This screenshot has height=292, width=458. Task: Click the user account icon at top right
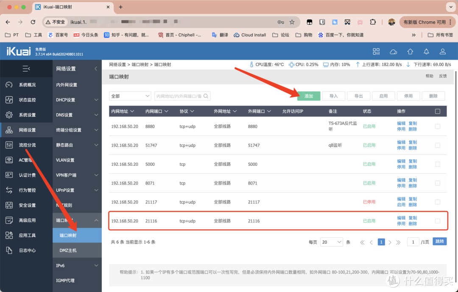click(443, 51)
